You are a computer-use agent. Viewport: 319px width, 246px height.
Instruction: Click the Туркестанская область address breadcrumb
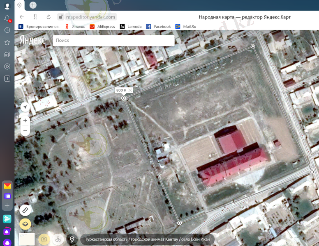pyautogui.click(x=147, y=239)
